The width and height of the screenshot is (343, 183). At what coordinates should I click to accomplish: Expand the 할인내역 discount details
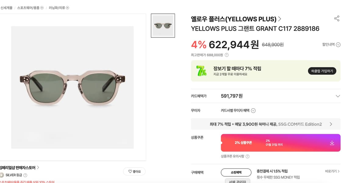click(331, 45)
